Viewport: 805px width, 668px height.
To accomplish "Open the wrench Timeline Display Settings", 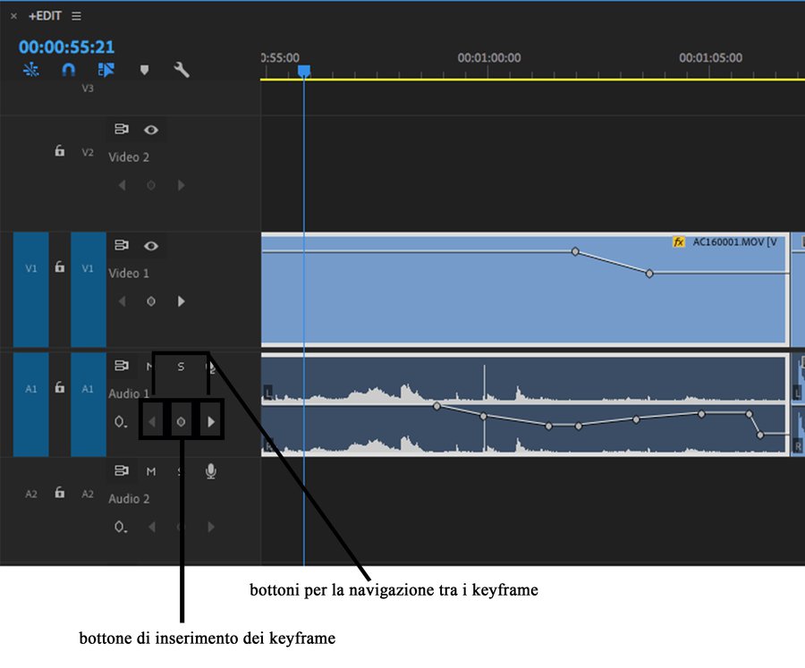I will coord(182,70).
